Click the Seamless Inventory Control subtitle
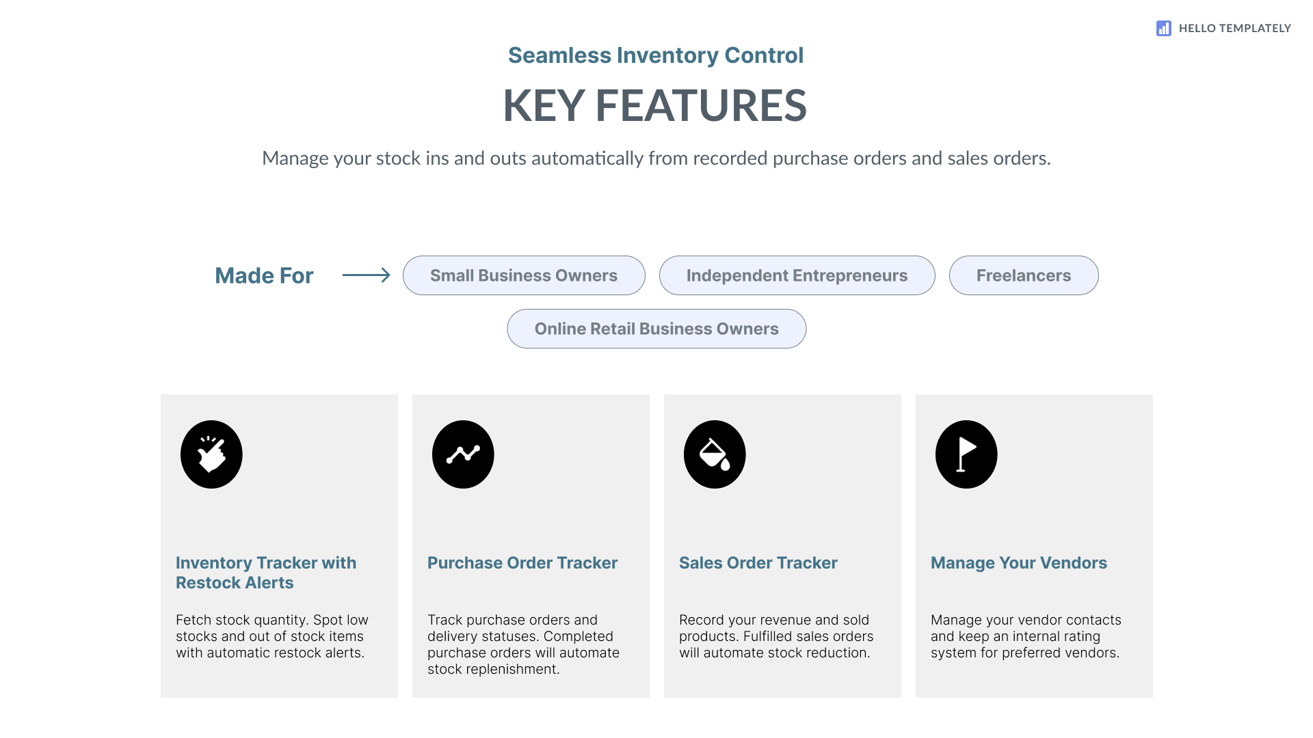The width and height of the screenshot is (1313, 738). pos(655,55)
